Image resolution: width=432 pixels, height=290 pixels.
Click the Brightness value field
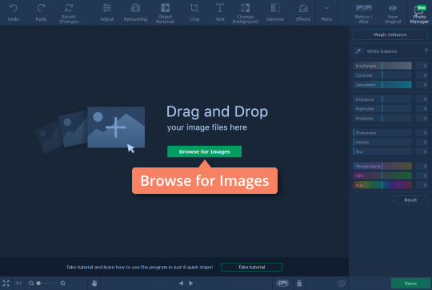422,66
